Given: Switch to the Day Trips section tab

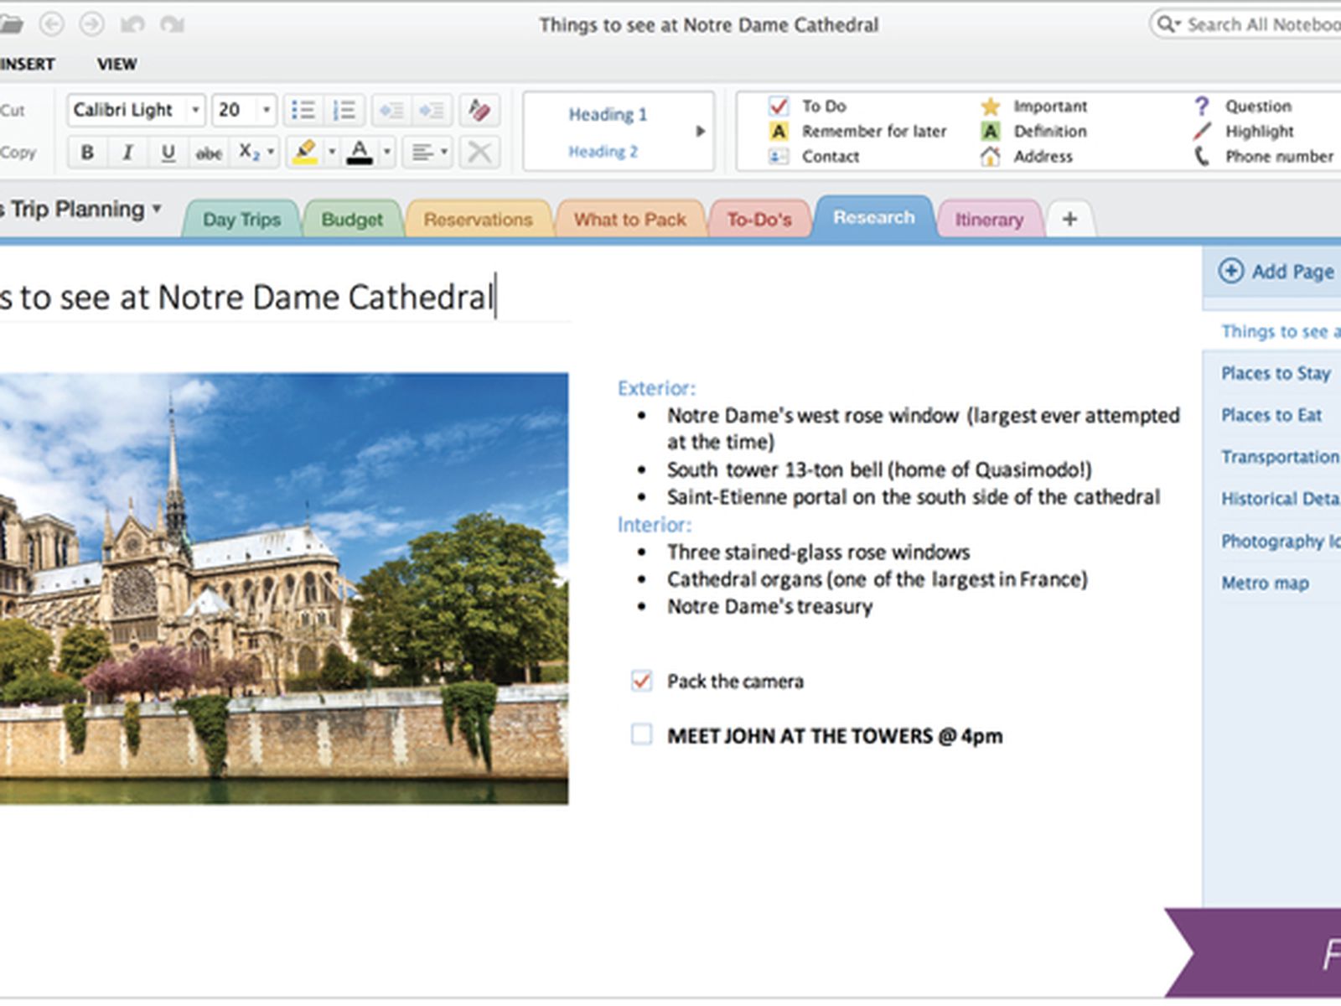Looking at the screenshot, I should (x=241, y=220).
